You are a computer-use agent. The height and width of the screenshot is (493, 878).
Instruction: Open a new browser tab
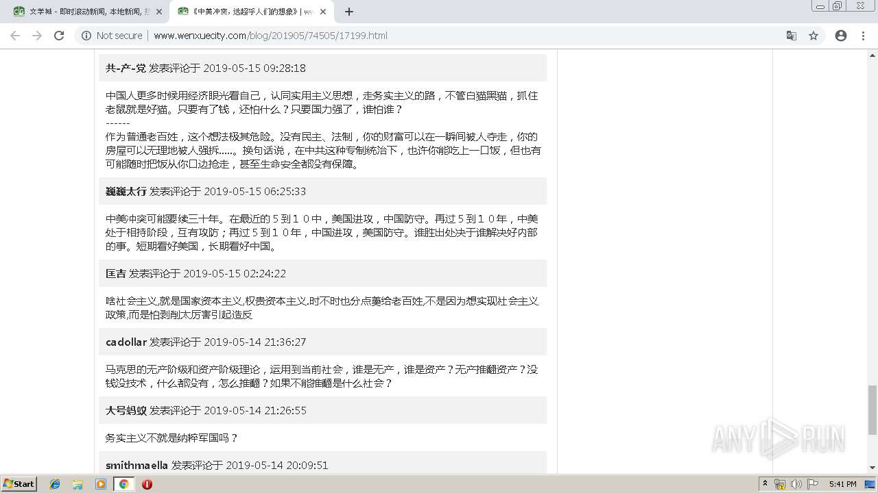(348, 12)
